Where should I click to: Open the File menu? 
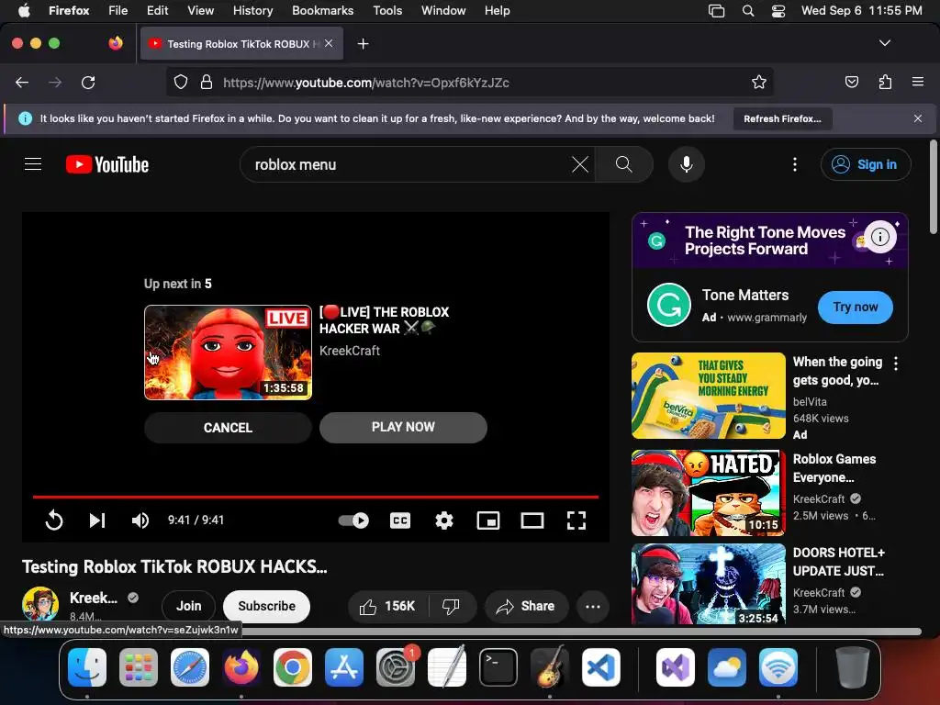[x=117, y=10]
